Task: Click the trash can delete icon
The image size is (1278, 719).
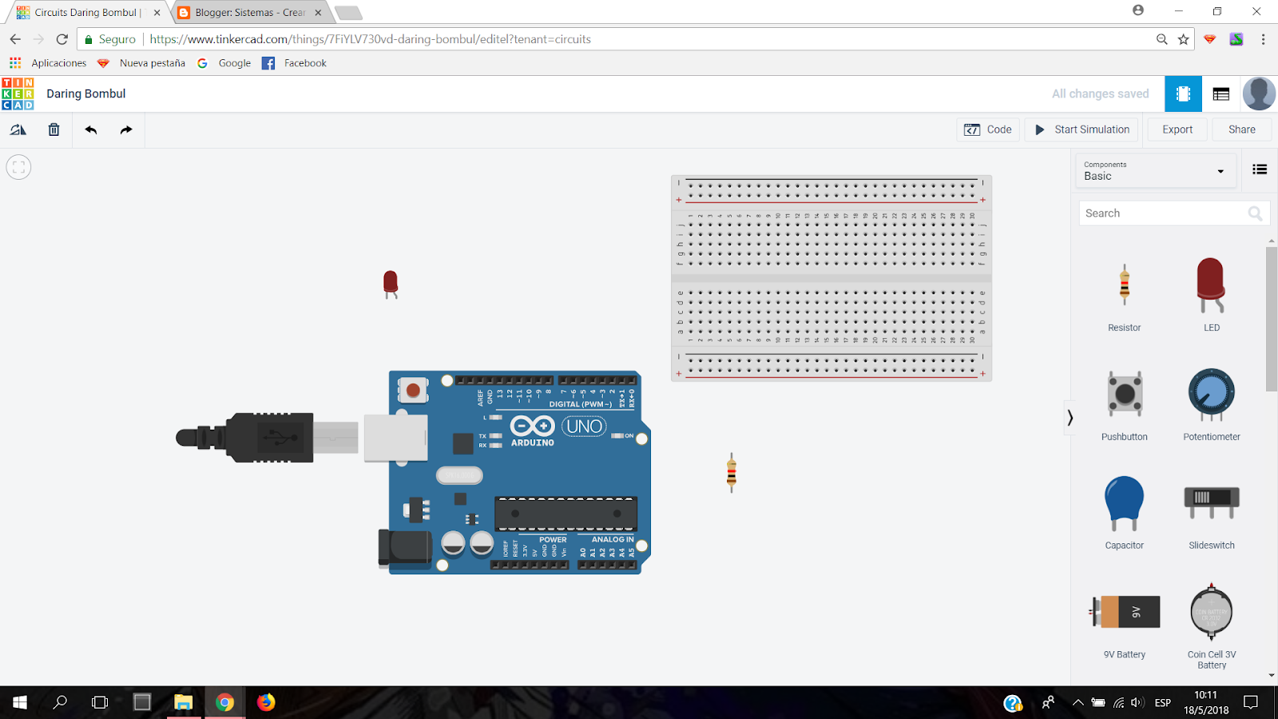Action: click(53, 129)
